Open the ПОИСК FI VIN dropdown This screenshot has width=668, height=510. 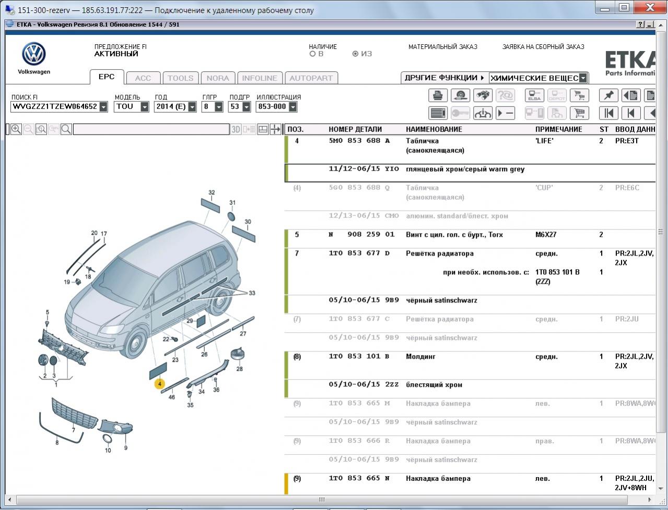[103, 107]
